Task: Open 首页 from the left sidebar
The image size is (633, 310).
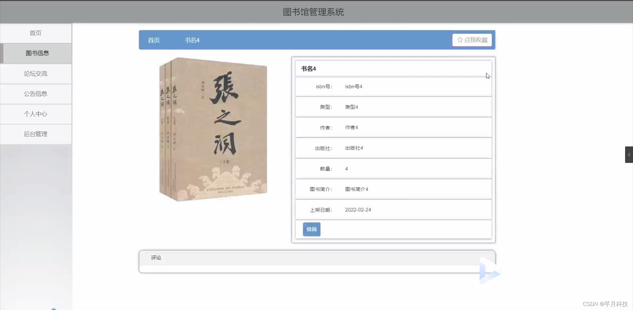Action: (x=35, y=33)
